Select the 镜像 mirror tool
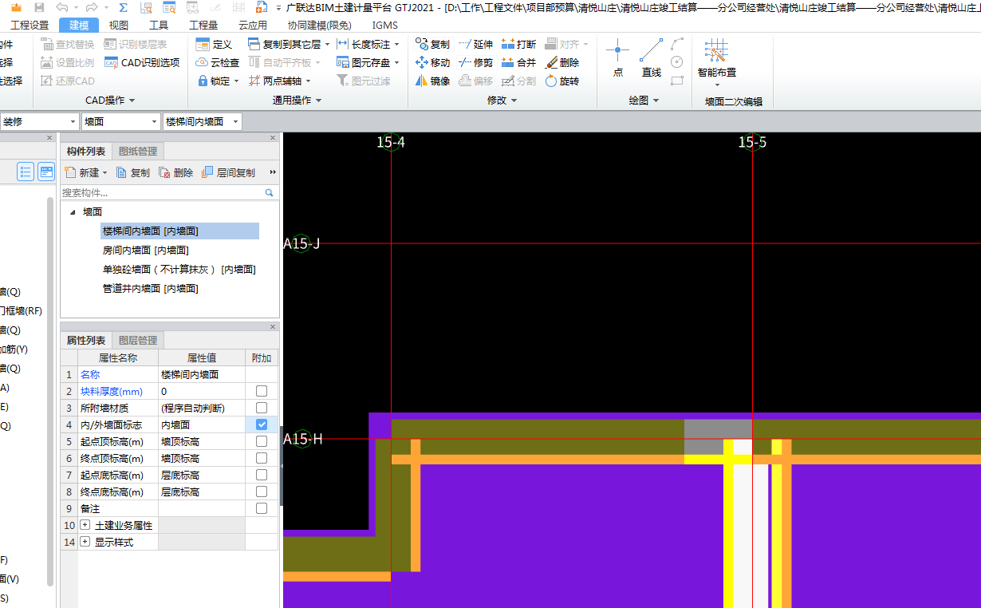Viewport: 981px width, 608px height. (432, 81)
